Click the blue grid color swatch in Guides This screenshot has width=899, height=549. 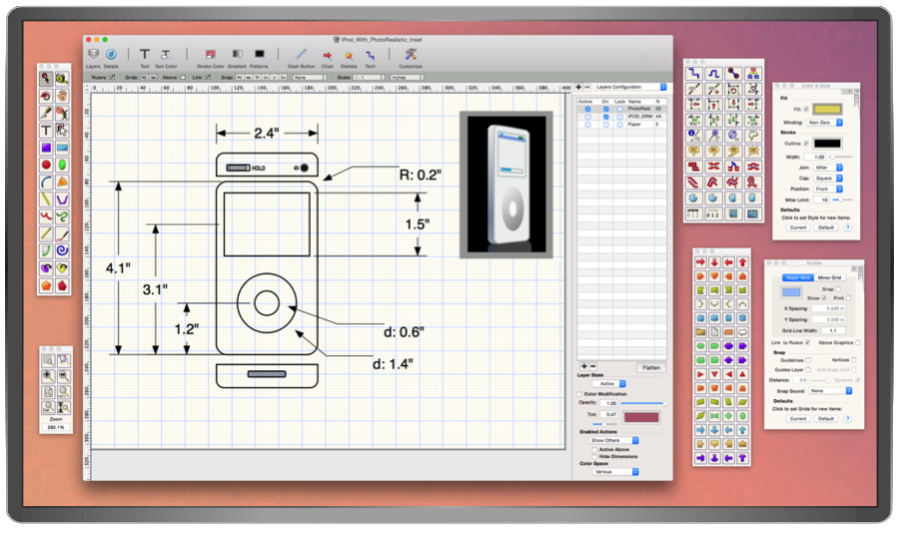(791, 292)
